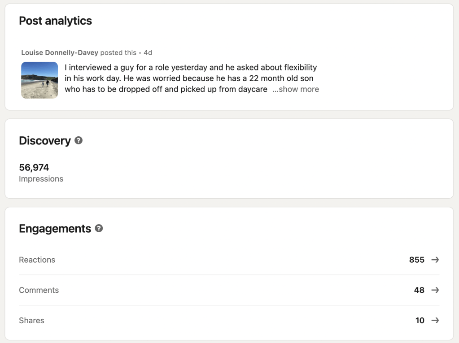
Task: Click the "Post analytics" heading
Action: [55, 21]
